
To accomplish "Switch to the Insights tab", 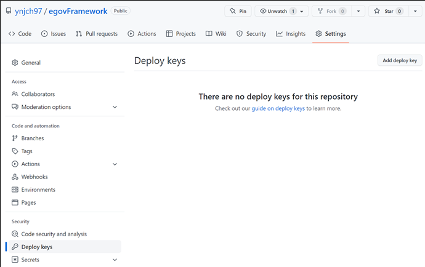I will [291, 34].
